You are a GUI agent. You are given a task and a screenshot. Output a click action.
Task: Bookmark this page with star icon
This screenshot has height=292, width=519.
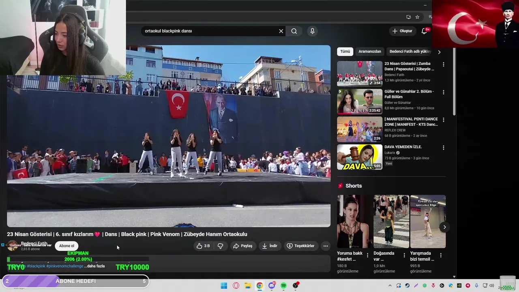pos(417,17)
